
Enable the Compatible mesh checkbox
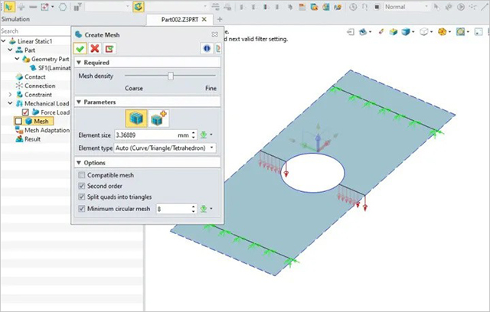[x=83, y=175]
